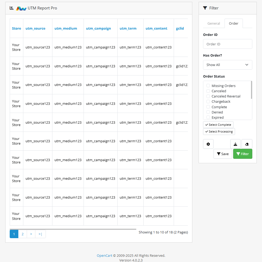Open the Has Order? dropdown
The width and height of the screenshot is (262, 262).
(x=227, y=65)
